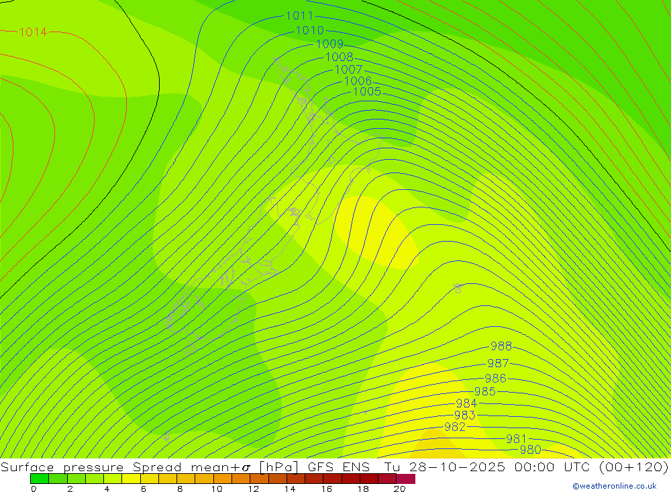The width and height of the screenshot is (671, 492).
Task: Click the 984 contour label
Action: 466,403
